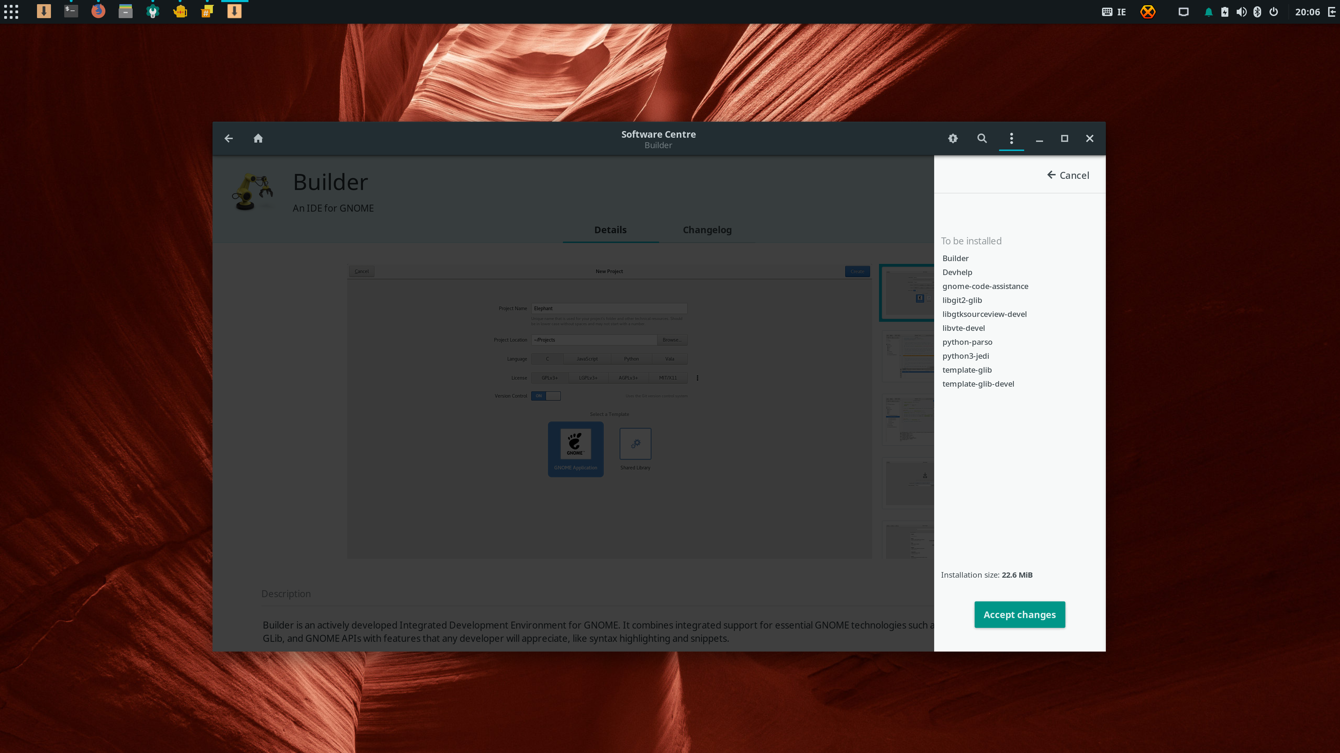Open the file manager drawer icon
The image size is (1340, 753).
click(125, 11)
